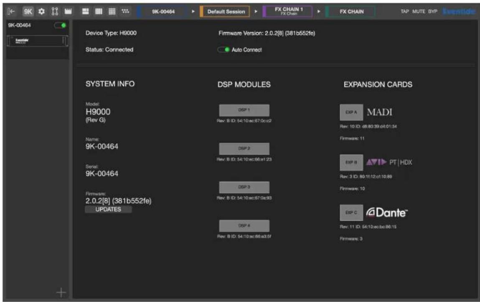Click the UPDATES button under Firmware
Image resolution: width=480 pixels, height=302 pixels.
108,209
